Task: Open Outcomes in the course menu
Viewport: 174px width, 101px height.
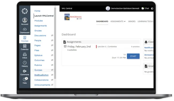Action: pyautogui.click(x=39, y=60)
